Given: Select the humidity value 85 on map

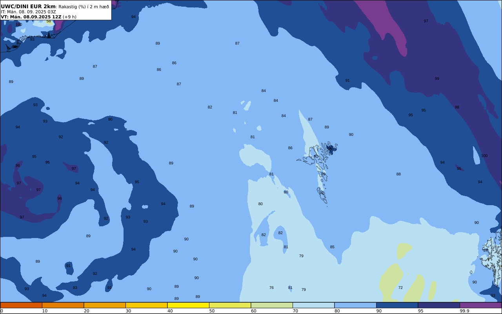Looking at the screenshot, I should tap(332, 247).
